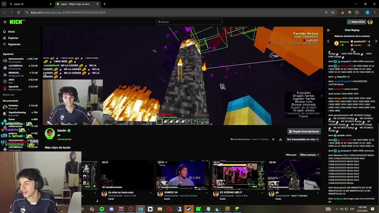379x213 pixels.
Task: Open options menu for 'ES VERDAD MELI?' clip
Action: coord(262,193)
